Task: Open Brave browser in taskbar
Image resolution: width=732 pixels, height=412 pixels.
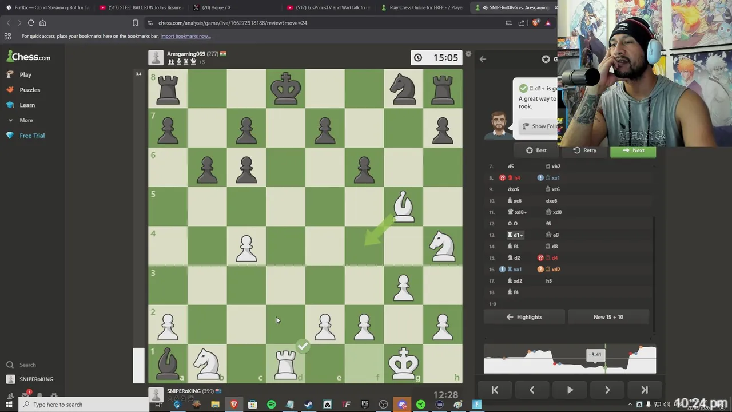Action: pyautogui.click(x=233, y=405)
